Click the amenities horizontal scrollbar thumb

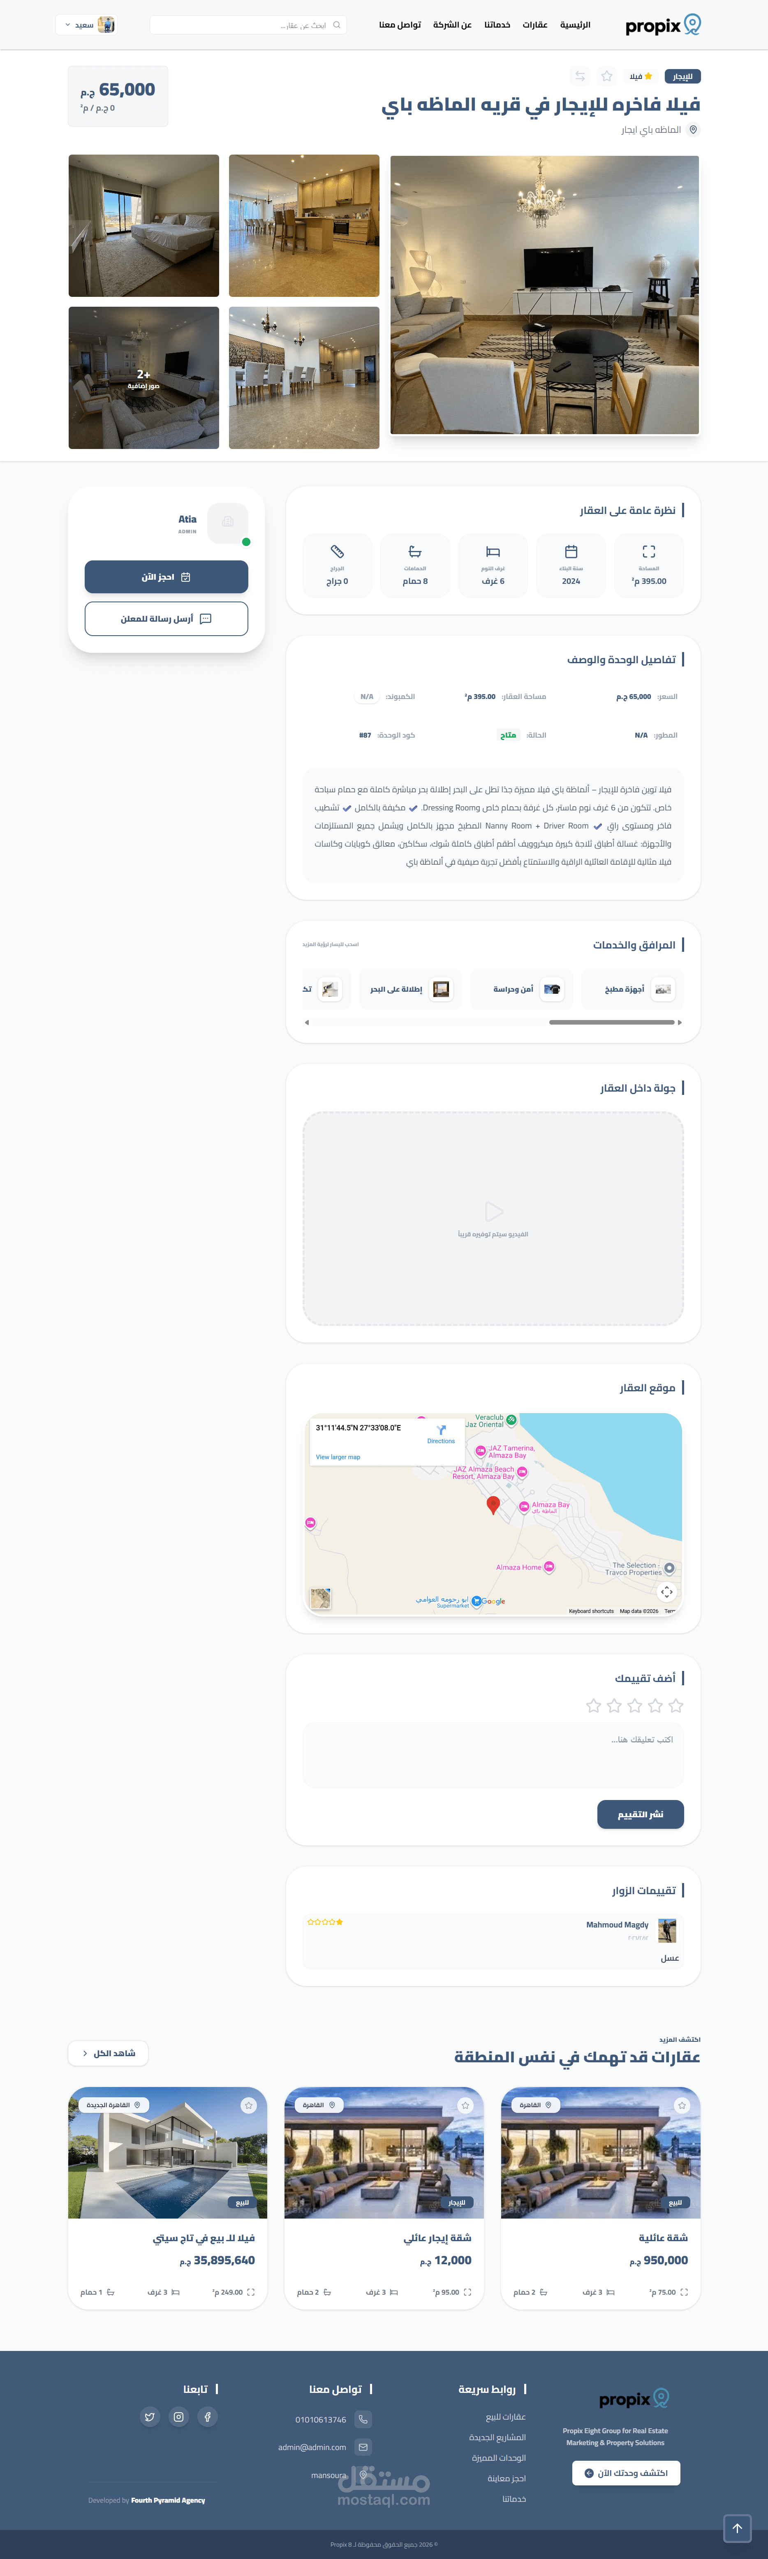[612, 1022]
